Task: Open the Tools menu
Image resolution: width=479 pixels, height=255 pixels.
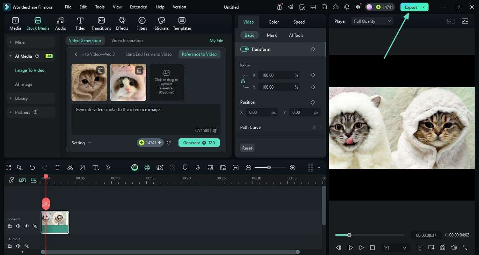Action: pos(99,7)
